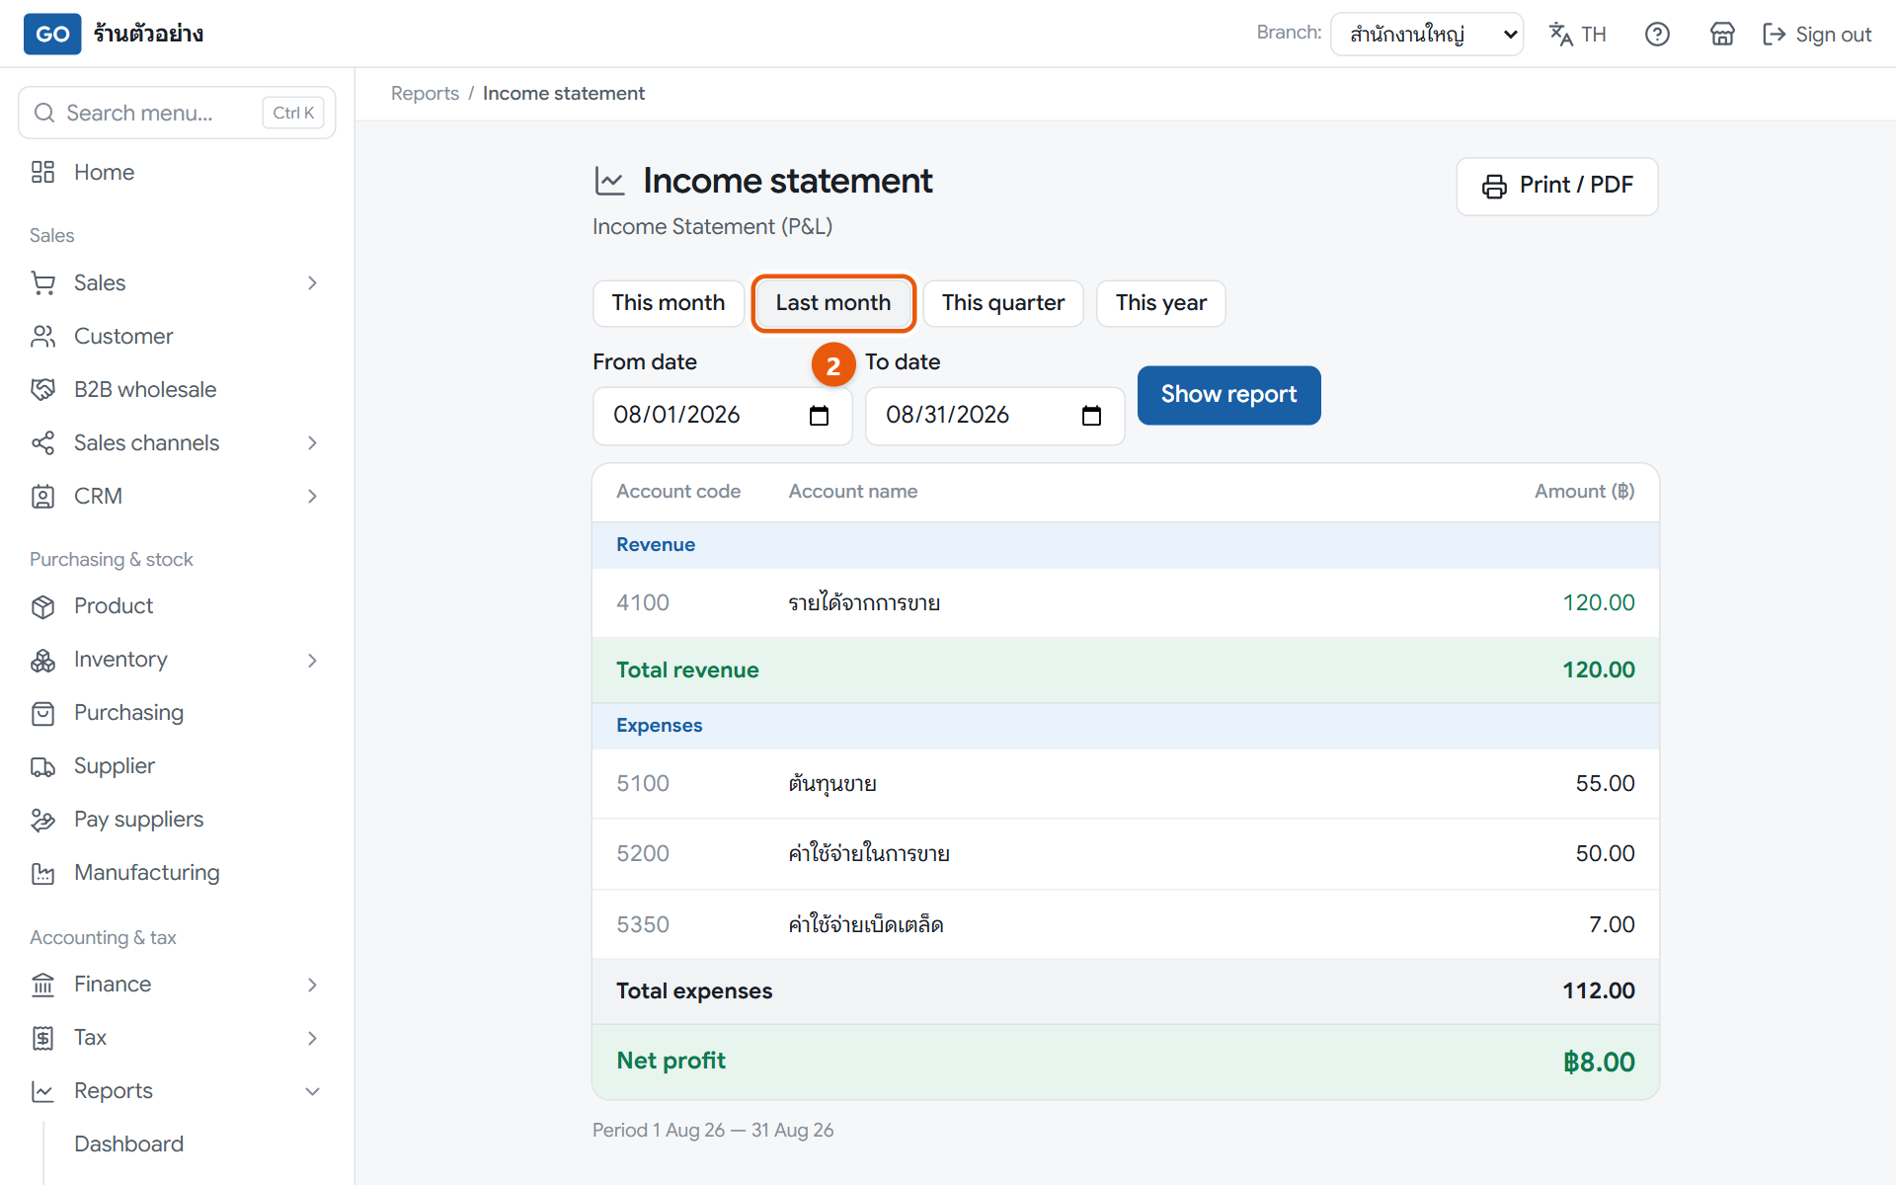The width and height of the screenshot is (1896, 1185).
Task: Click the help question mark icon
Action: [1657, 35]
